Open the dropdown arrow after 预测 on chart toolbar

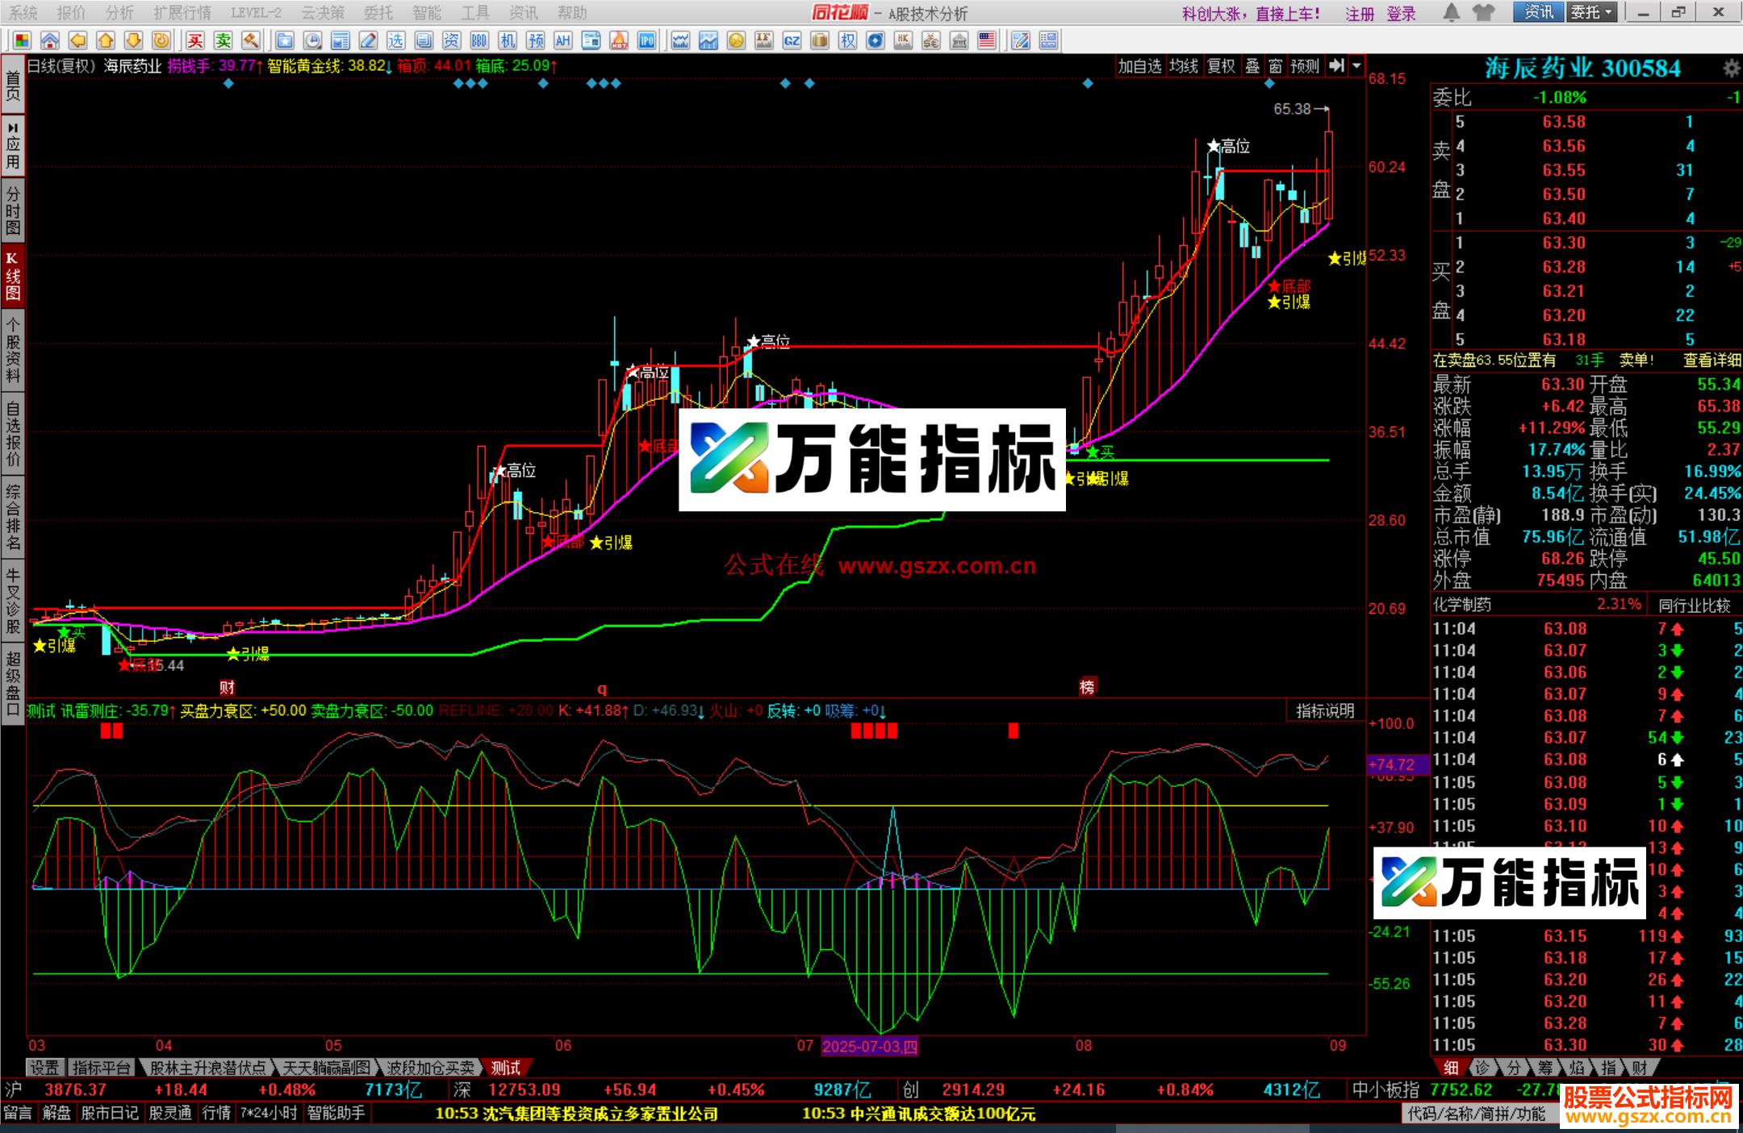[1357, 67]
